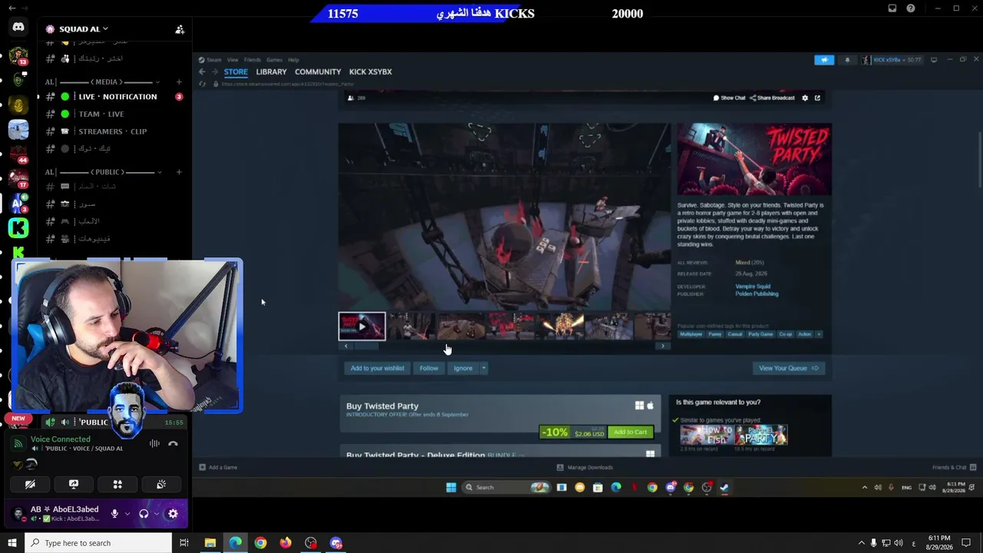The image size is (983, 553).
Task: Pop out the broadcast in new window
Action: [x=817, y=98]
